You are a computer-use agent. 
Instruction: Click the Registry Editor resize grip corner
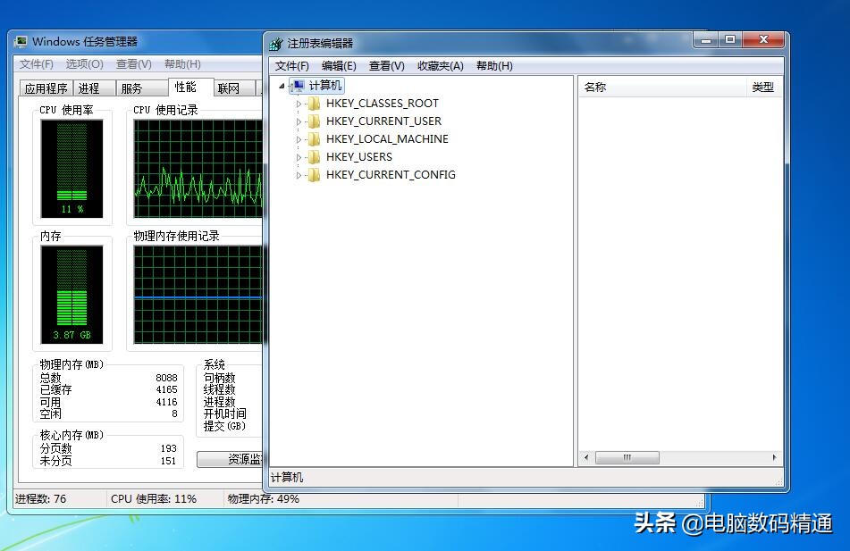pos(779,481)
